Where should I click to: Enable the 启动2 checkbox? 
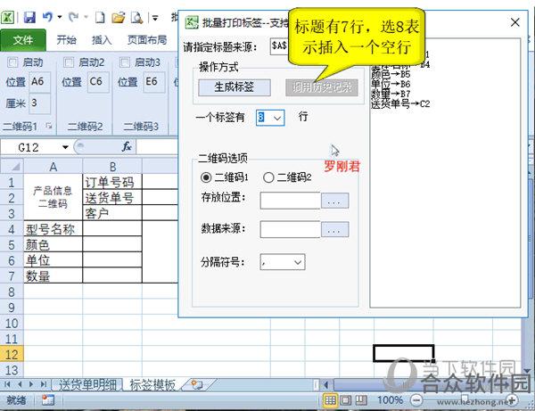coord(69,62)
